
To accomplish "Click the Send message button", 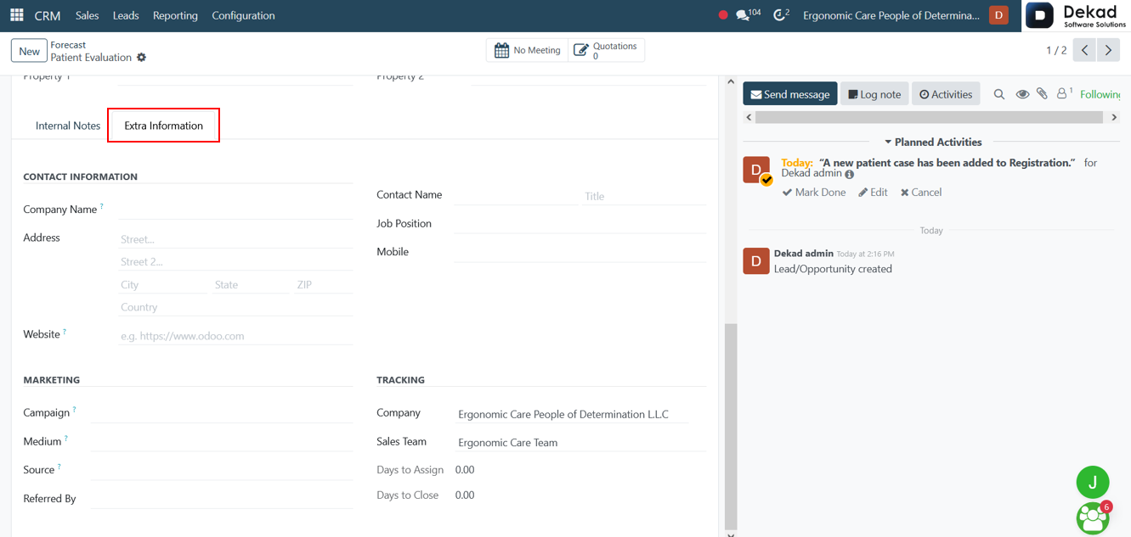I will click(790, 94).
